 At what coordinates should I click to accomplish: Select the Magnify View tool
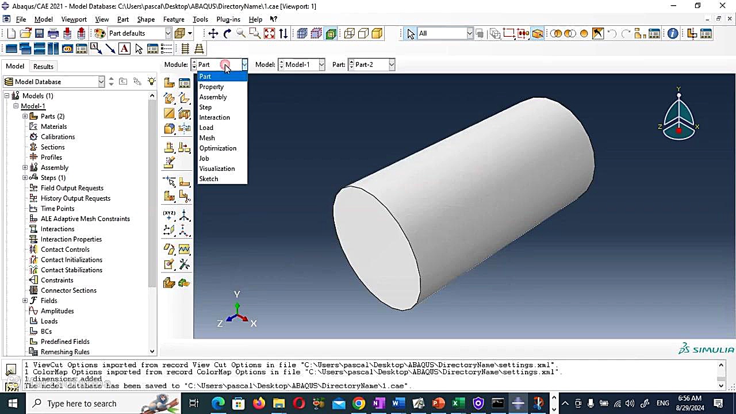tap(241, 34)
